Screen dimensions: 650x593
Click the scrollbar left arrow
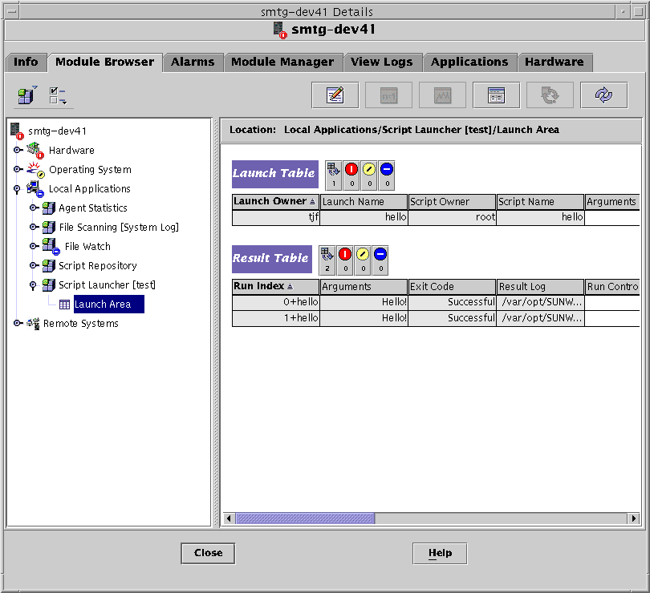click(x=229, y=518)
